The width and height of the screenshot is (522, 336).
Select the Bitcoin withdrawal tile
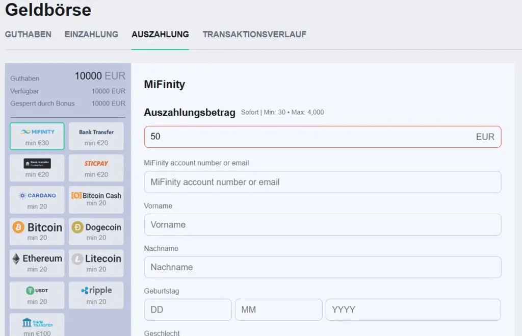pos(37,231)
